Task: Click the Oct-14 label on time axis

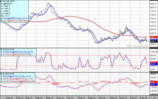Action: pyautogui.click(x=102, y=98)
